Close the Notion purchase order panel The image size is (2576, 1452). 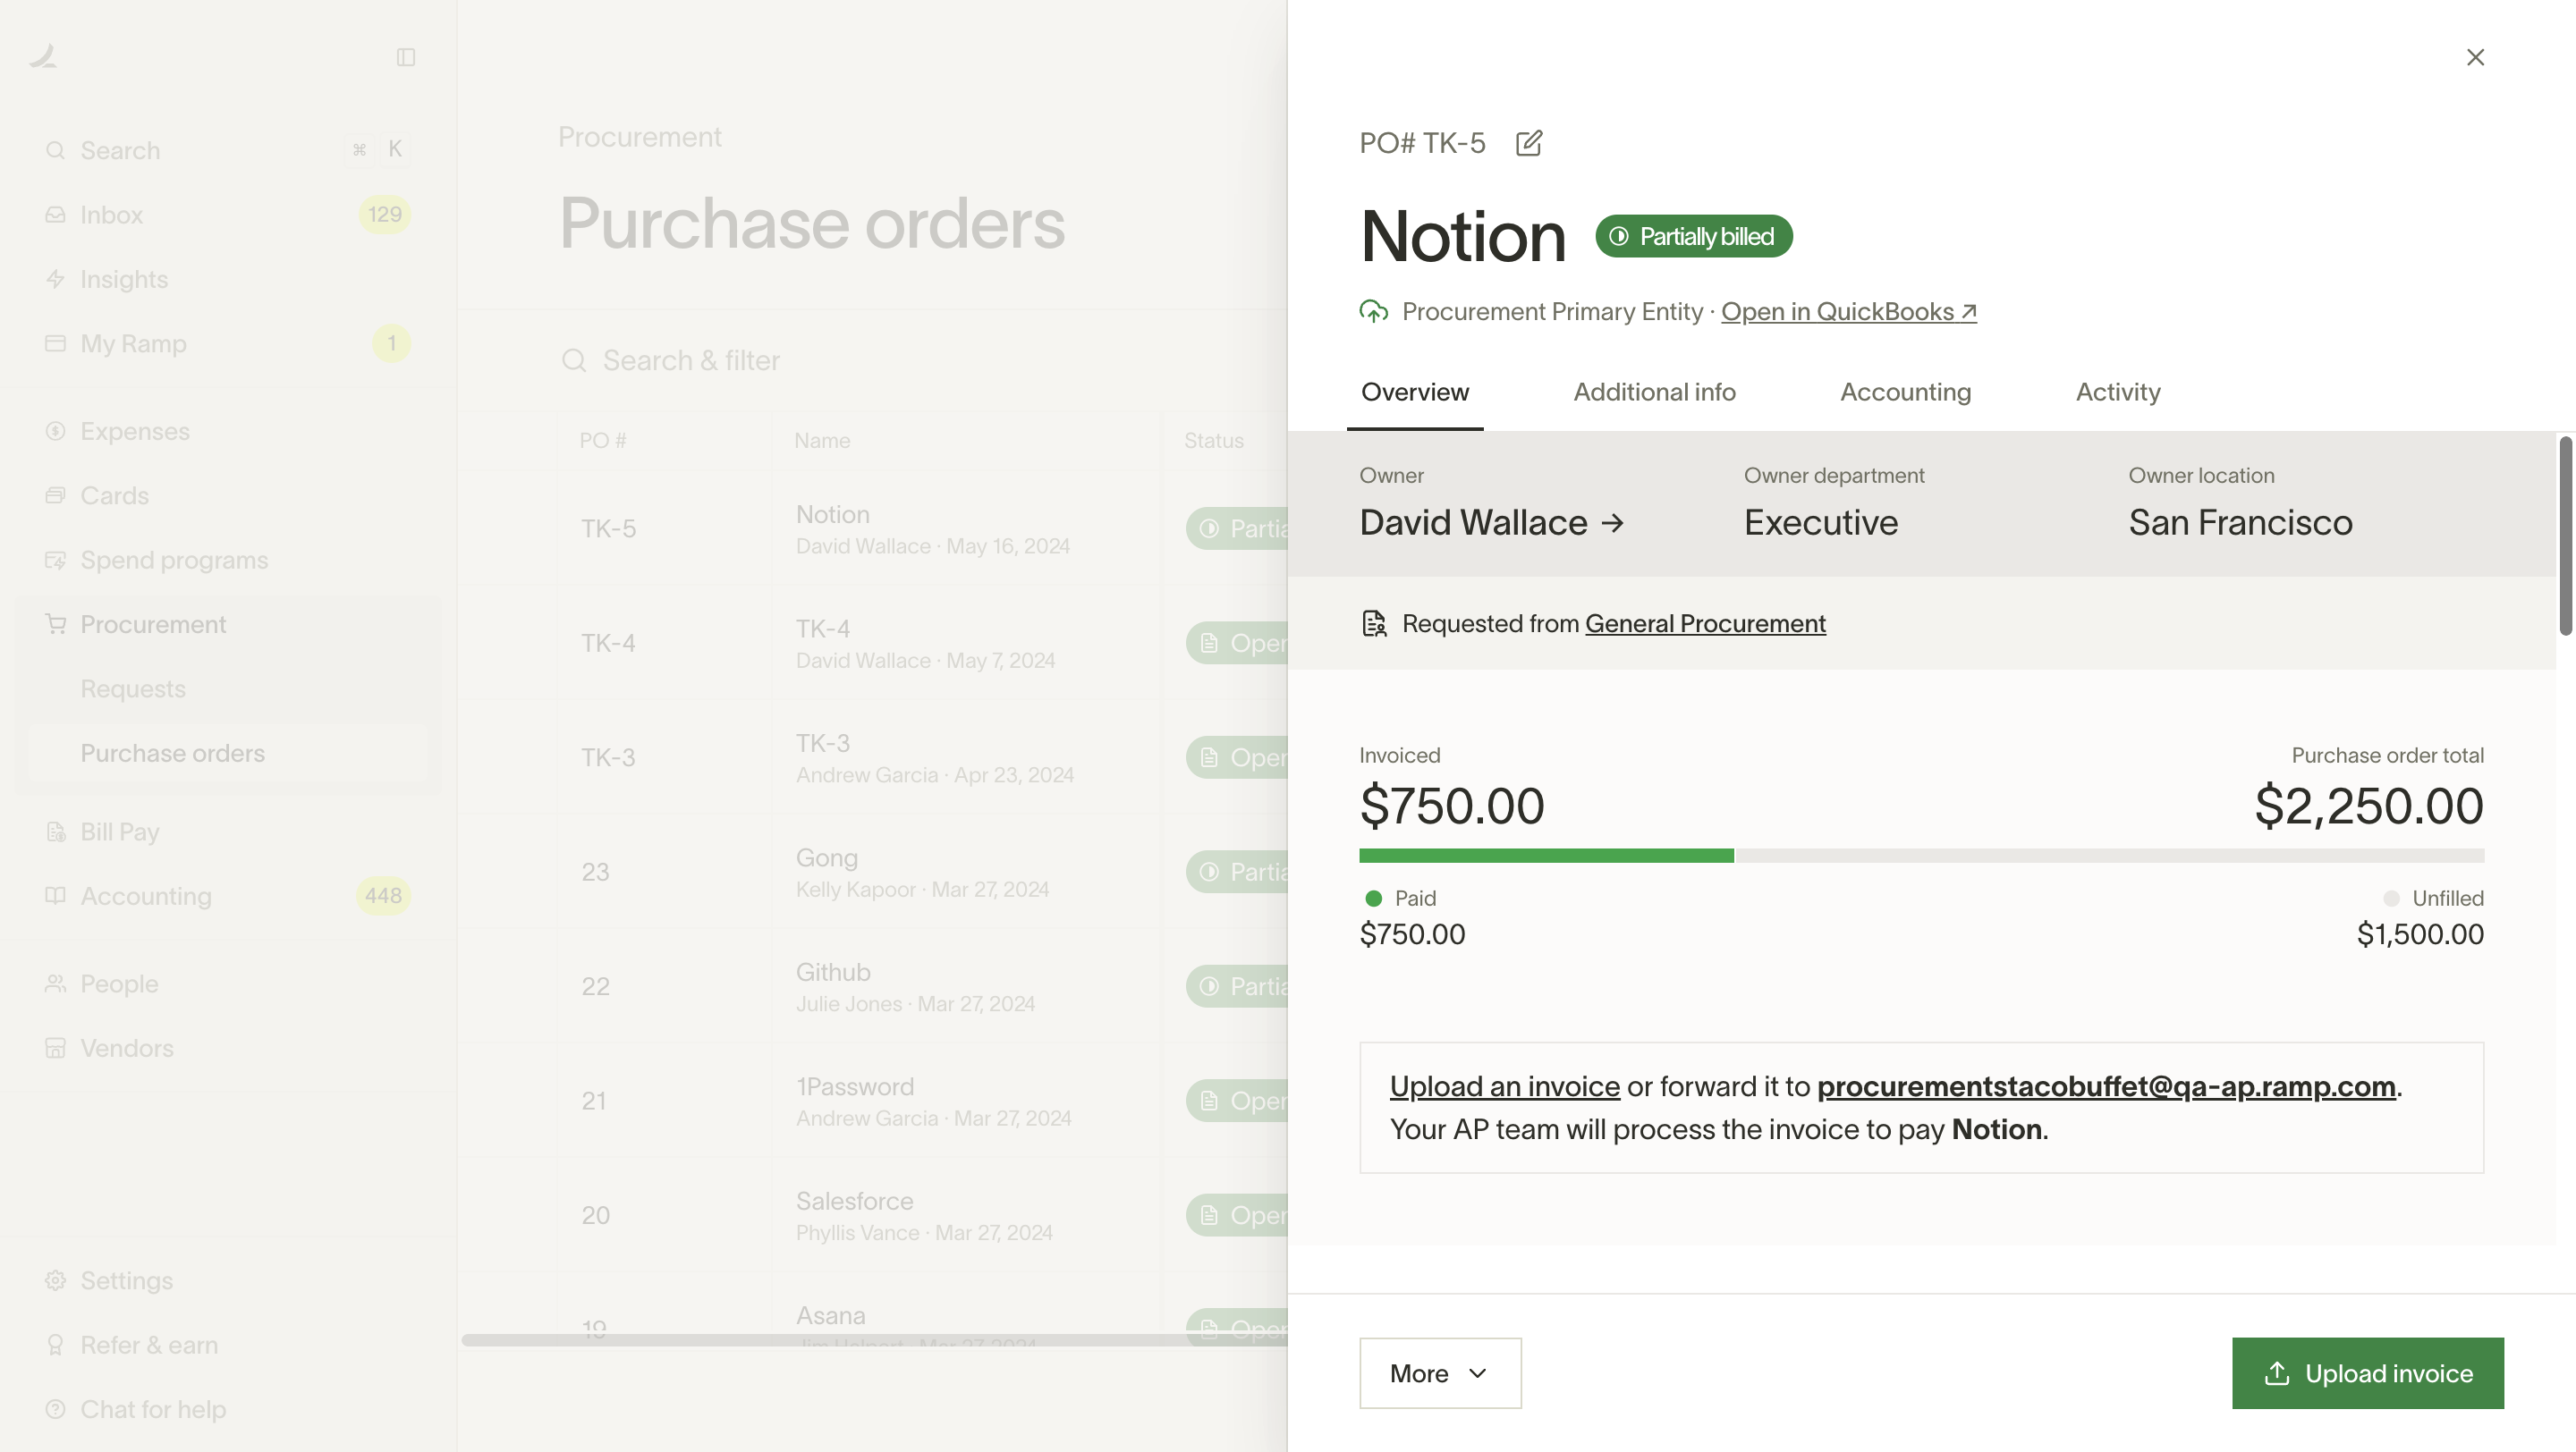pos(2475,58)
